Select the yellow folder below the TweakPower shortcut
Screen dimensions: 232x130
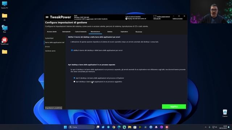(5, 52)
